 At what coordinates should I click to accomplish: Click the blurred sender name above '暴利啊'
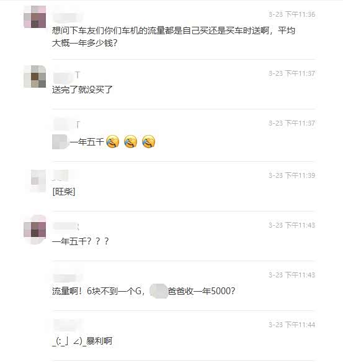[x=68, y=325]
